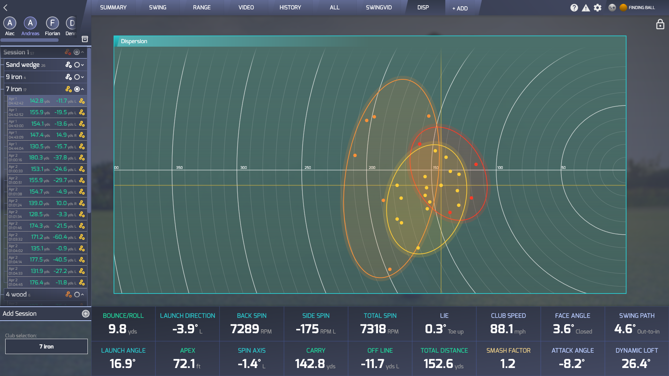Open the warning triangle alerts icon
The image size is (669, 376).
coord(586,8)
